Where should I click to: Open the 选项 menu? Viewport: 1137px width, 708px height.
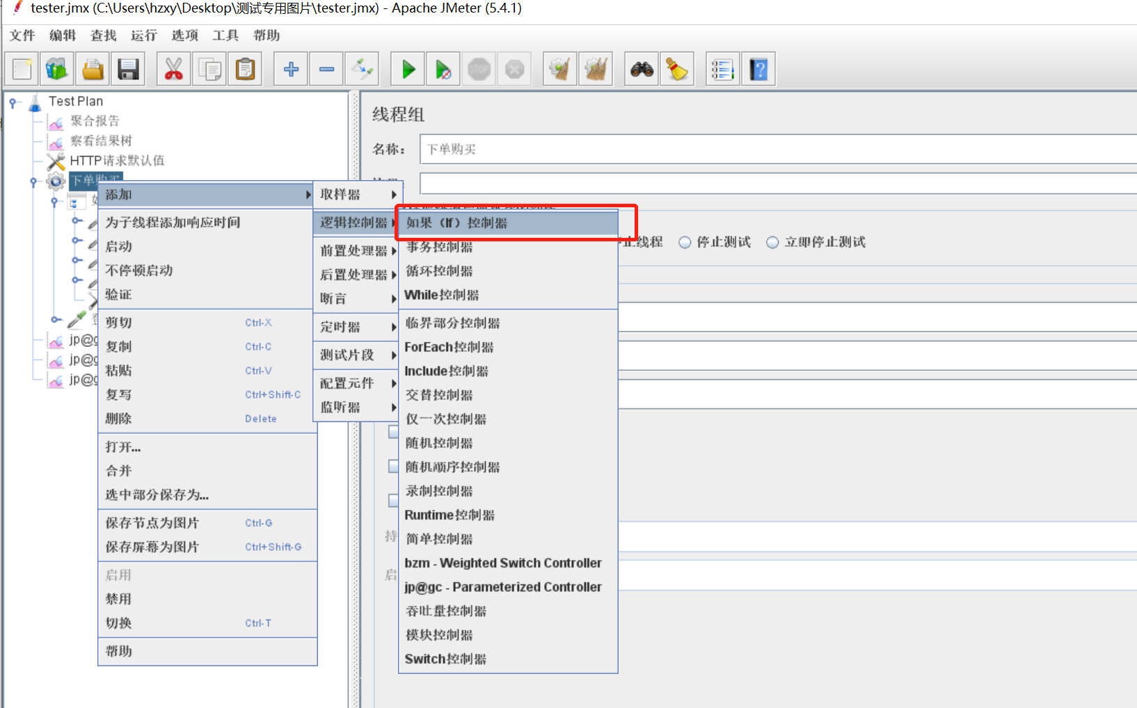[x=185, y=35]
